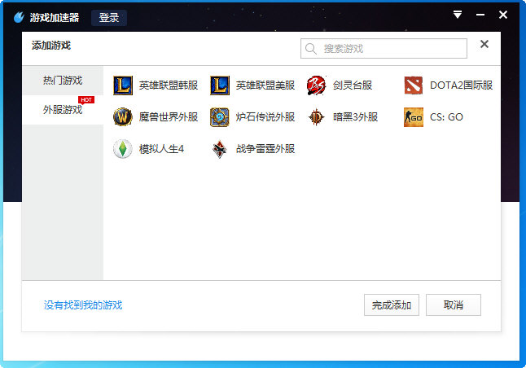
Task: Click the 取消 button
Action: pyautogui.click(x=454, y=305)
